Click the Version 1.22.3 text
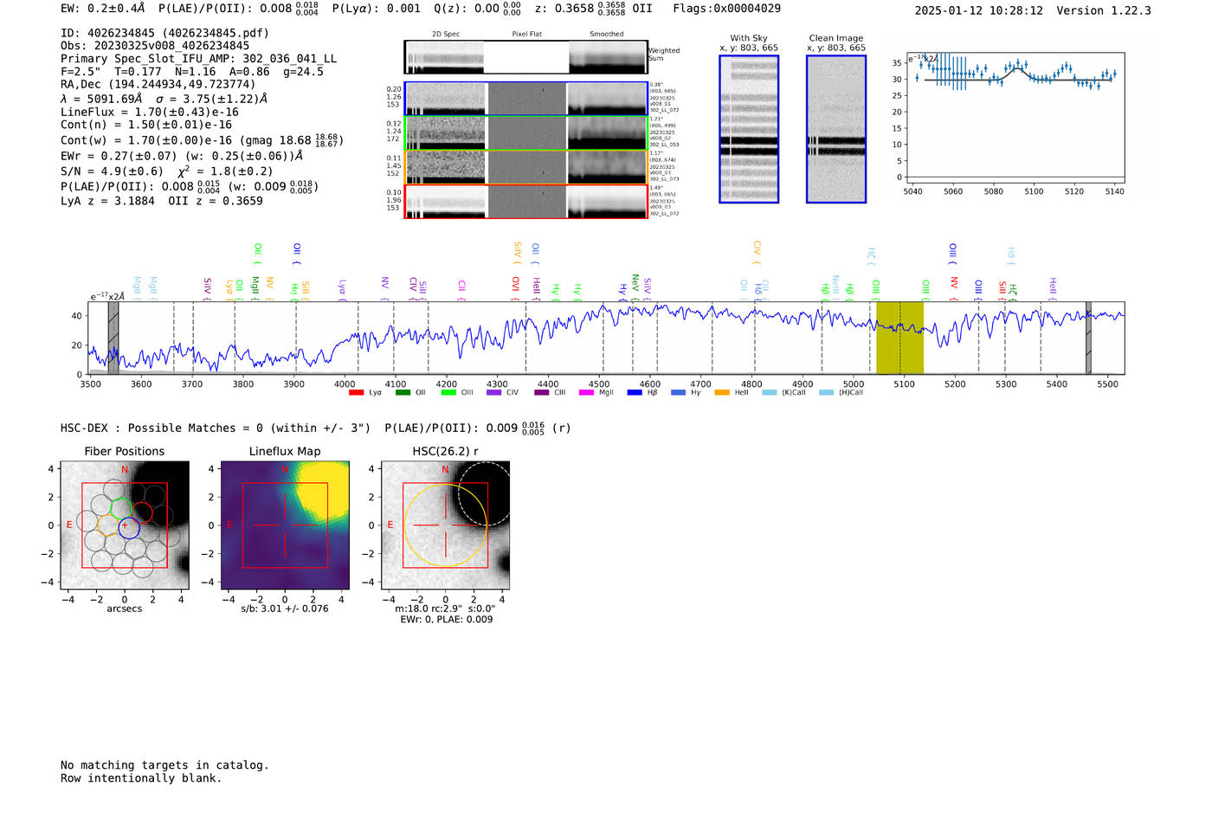Image resolution: width=1212 pixels, height=825 pixels. pos(1105,10)
